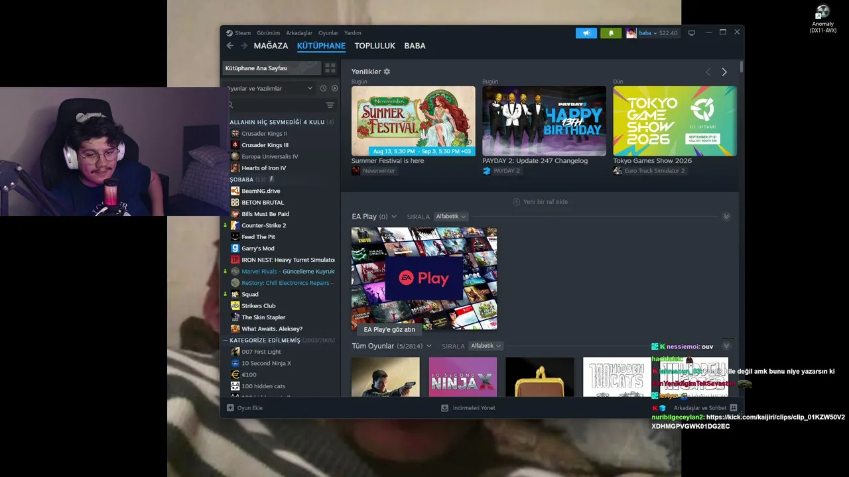The width and height of the screenshot is (849, 477).
Task: Click Yeni bir raf ekle
Action: point(541,202)
